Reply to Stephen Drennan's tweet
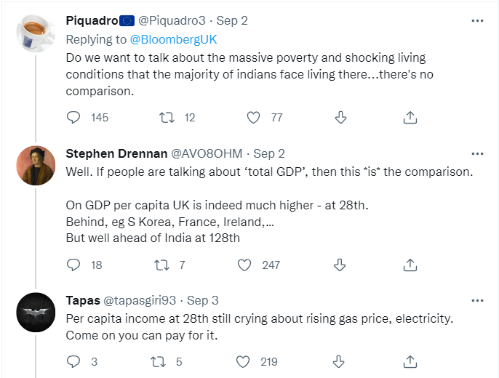 [73, 265]
